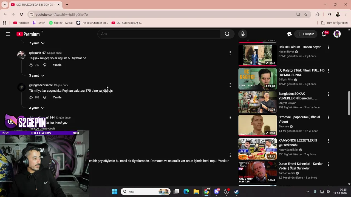Like the comment by @Ripahh_67

tap(31, 65)
